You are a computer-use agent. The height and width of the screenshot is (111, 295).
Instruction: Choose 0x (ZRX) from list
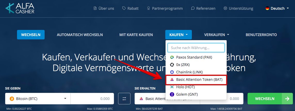[x=196, y=65]
